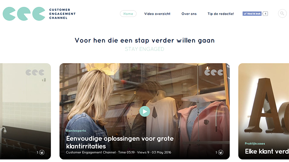Open 'Eenvoudige oplossingen voor grote klantirritaties' title
The height and width of the screenshot is (162, 289).
(x=120, y=142)
